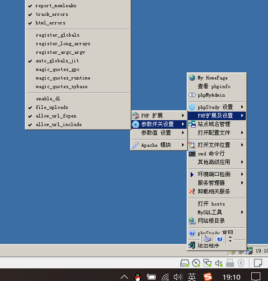Click the Apache 模块 wrench icon
Viewport: 268px width, 281px height.
[136, 145]
